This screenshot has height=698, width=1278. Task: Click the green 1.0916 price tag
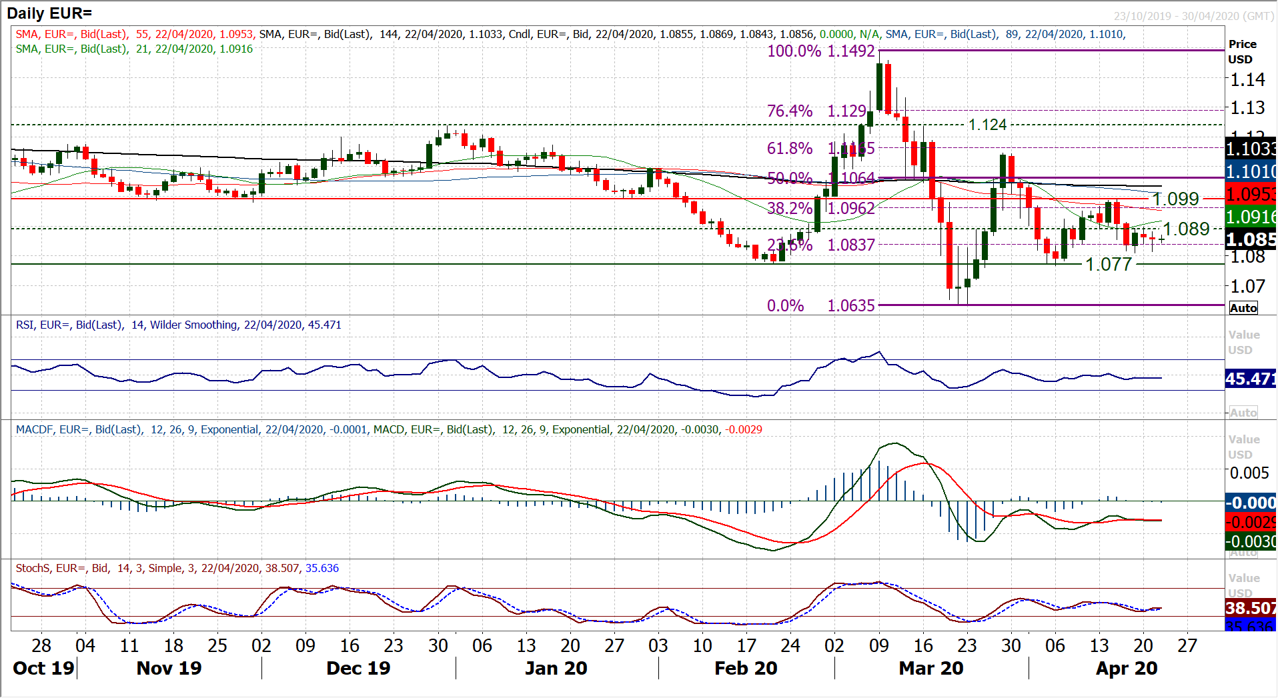click(x=1251, y=217)
